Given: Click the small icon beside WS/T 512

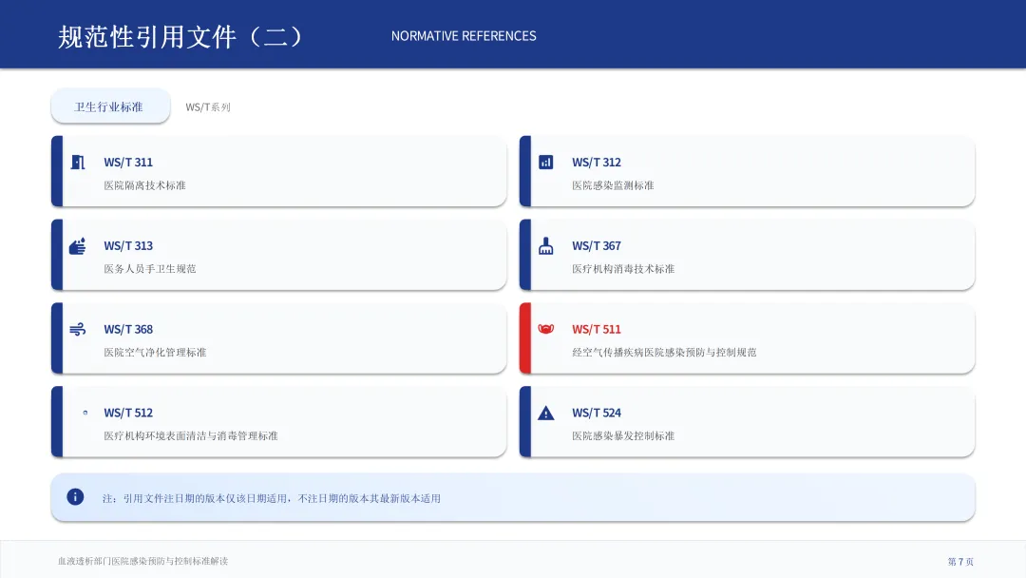Looking at the screenshot, I should coord(85,413).
